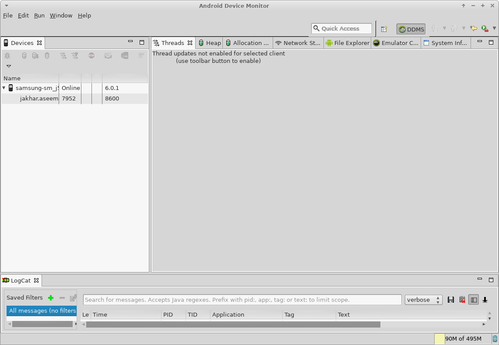499x345 pixels.
Task: Click the LogCat message search field
Action: (242, 300)
